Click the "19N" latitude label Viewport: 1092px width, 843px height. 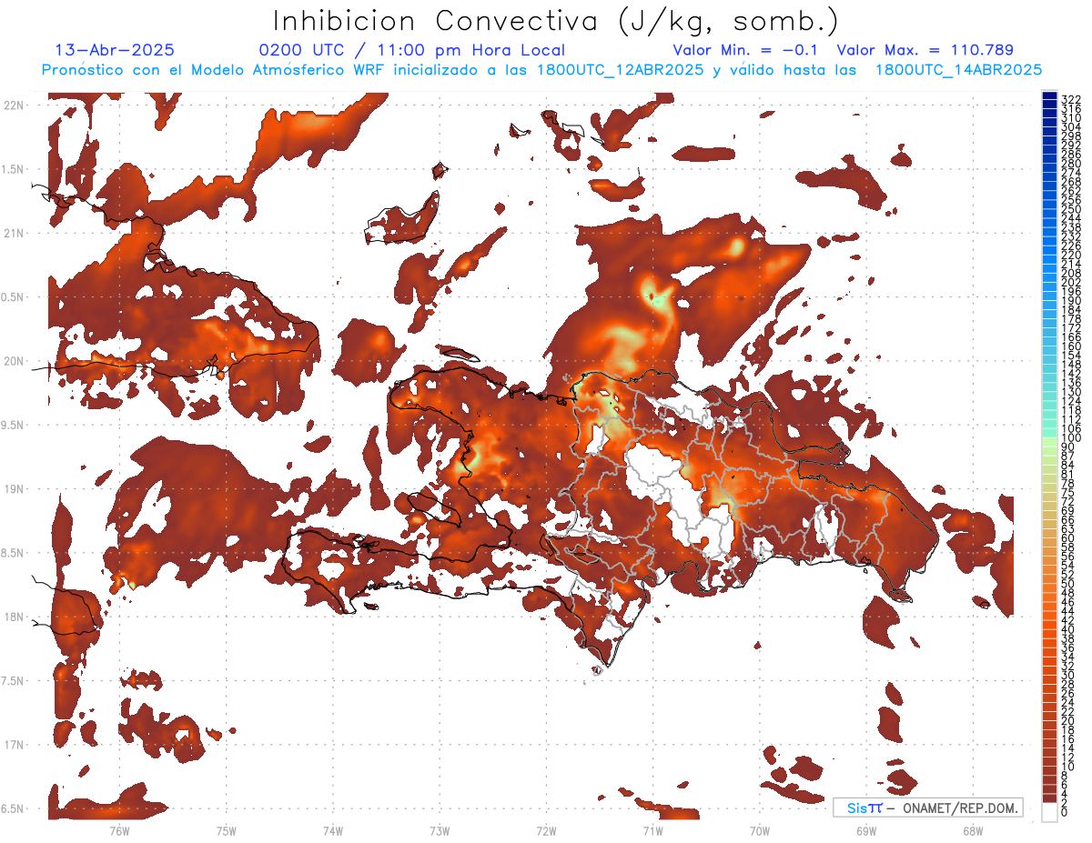pos(14,489)
